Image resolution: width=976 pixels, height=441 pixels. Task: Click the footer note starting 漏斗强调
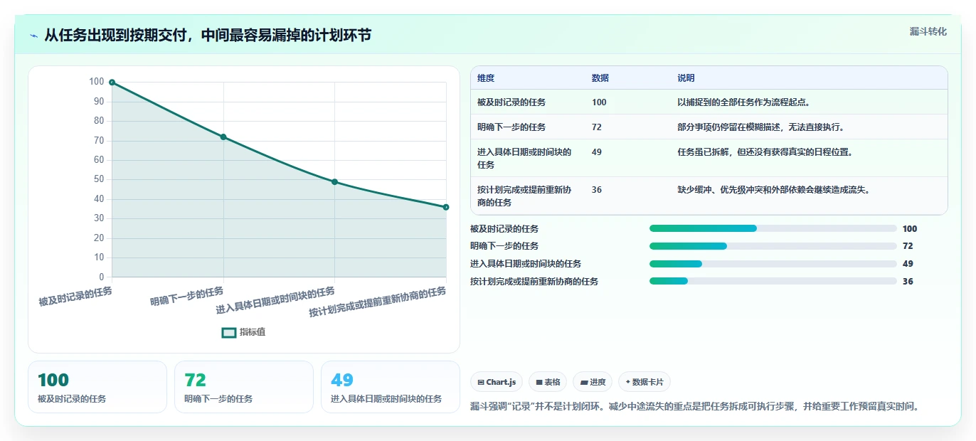(x=695, y=407)
